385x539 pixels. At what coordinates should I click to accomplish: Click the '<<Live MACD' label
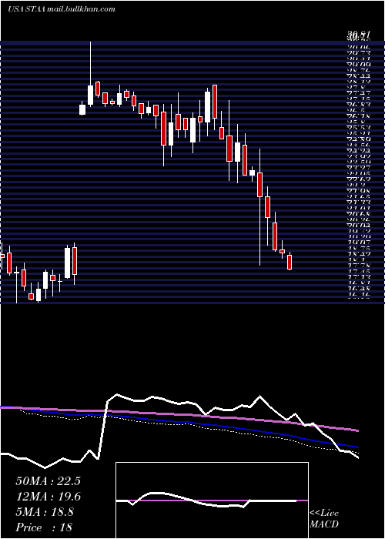(x=324, y=519)
